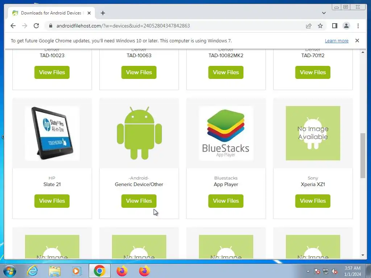371x278 pixels.
Task: Click the TAD-10063 device name
Action: (139, 55)
